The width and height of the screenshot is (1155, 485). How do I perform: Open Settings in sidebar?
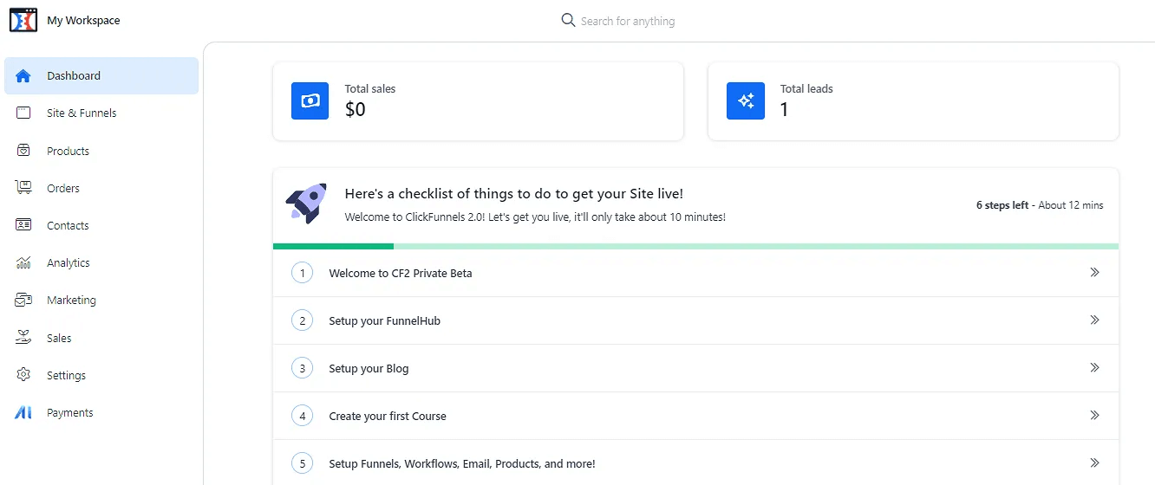101,375
